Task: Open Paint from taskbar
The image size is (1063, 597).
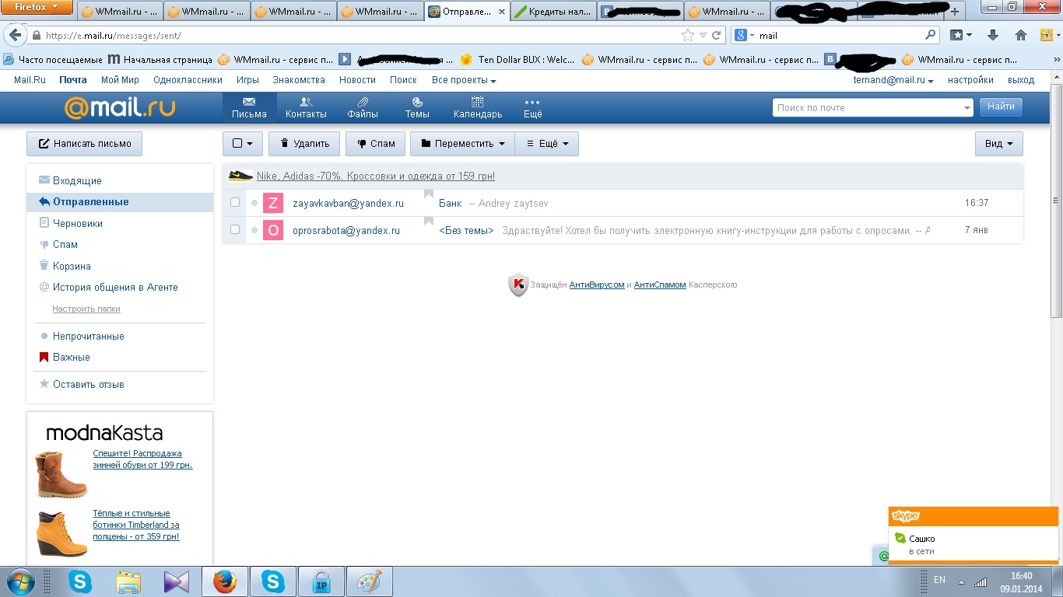Action: coord(369,581)
